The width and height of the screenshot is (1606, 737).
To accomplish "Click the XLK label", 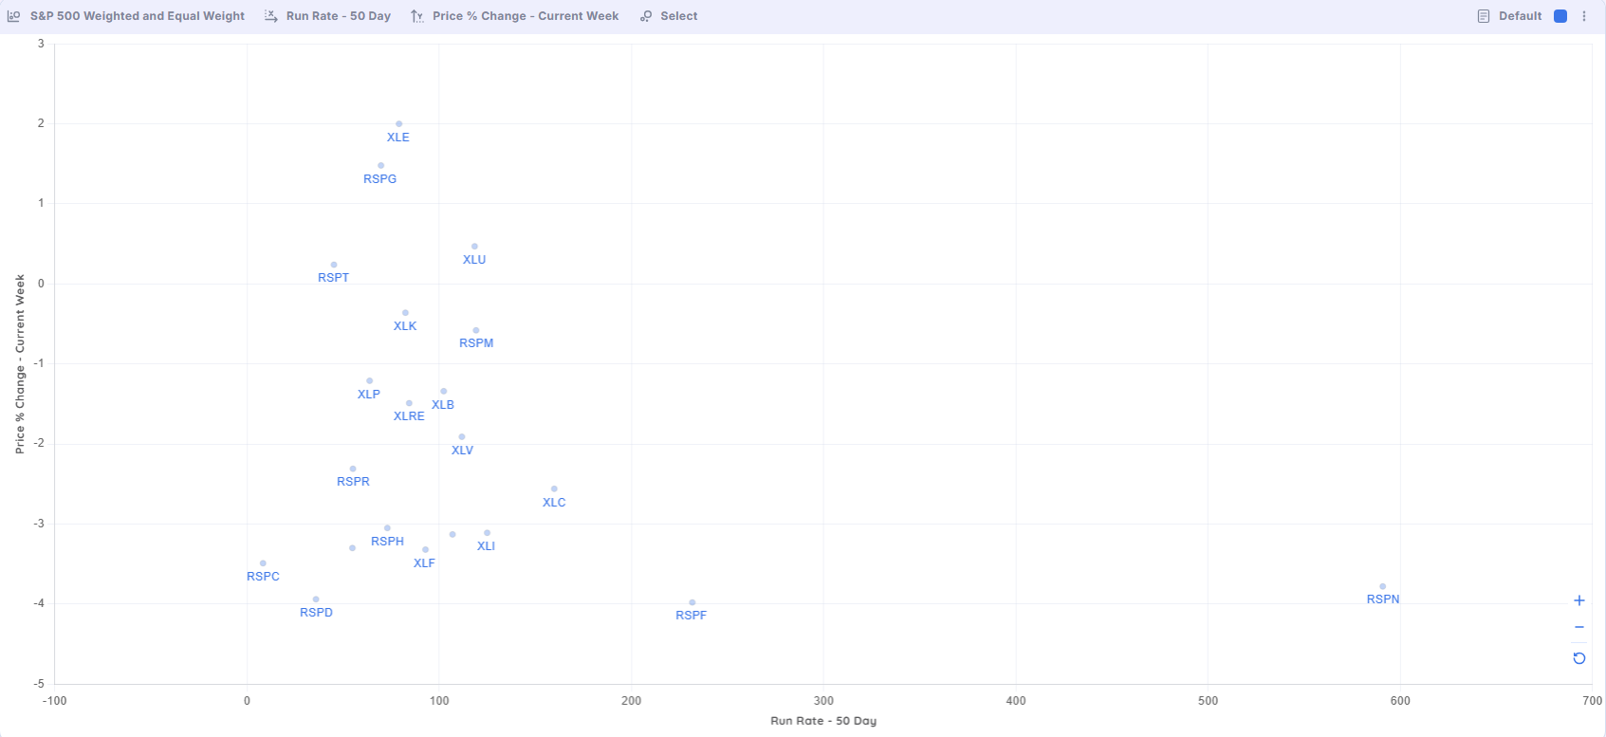I will (x=405, y=326).
